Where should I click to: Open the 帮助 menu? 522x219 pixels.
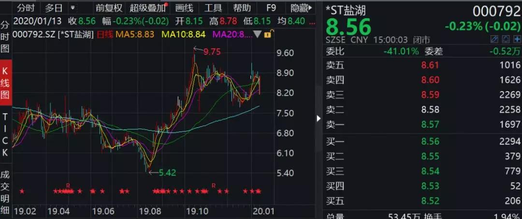click(x=242, y=7)
